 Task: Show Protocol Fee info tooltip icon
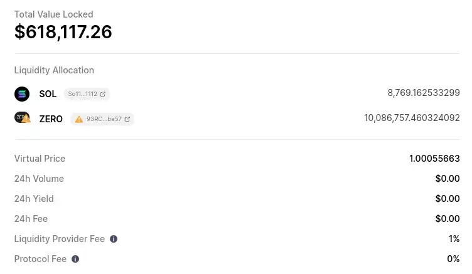(x=75, y=259)
